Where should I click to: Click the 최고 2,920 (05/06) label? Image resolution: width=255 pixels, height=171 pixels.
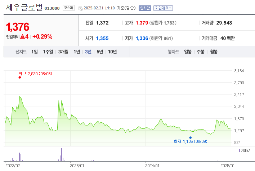35,74
